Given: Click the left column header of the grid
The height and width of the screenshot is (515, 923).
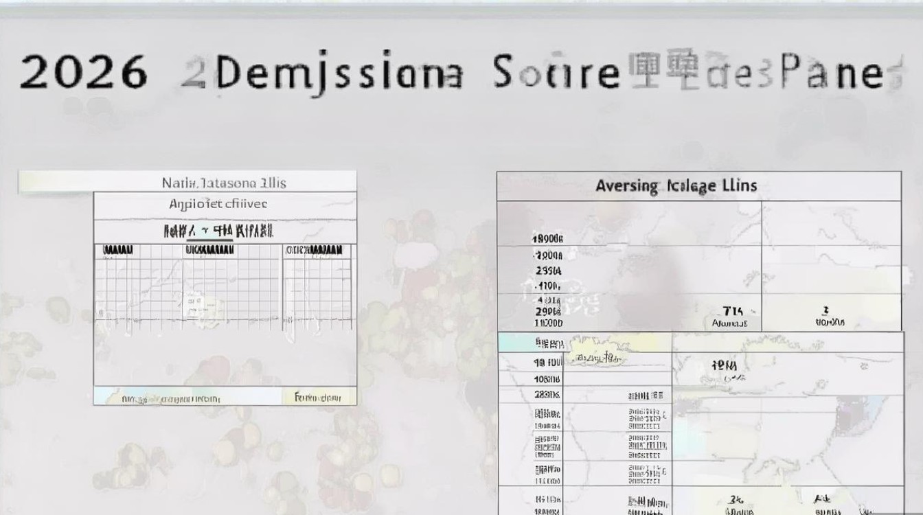Looking at the screenshot, I should (x=117, y=251).
